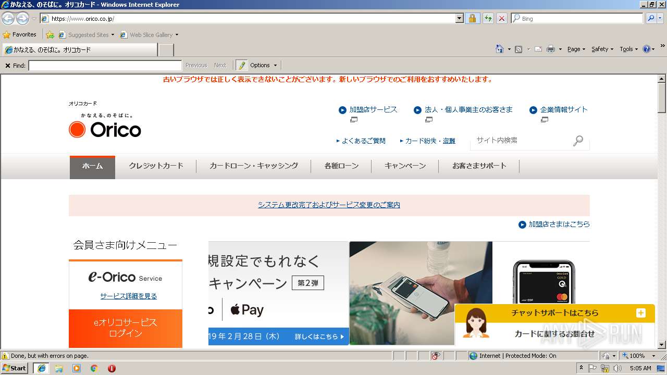The width and height of the screenshot is (667, 375).
Task: Click the Bing search magnifier button
Action: point(651,18)
